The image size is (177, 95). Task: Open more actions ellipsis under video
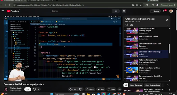(119, 89)
